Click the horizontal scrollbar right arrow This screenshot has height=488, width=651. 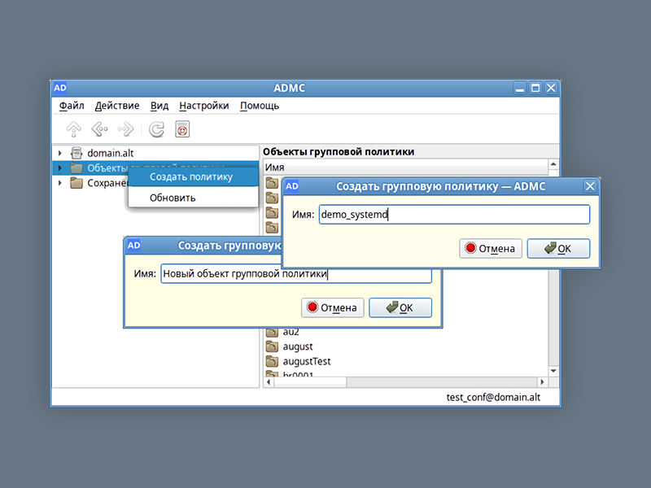[542, 381]
